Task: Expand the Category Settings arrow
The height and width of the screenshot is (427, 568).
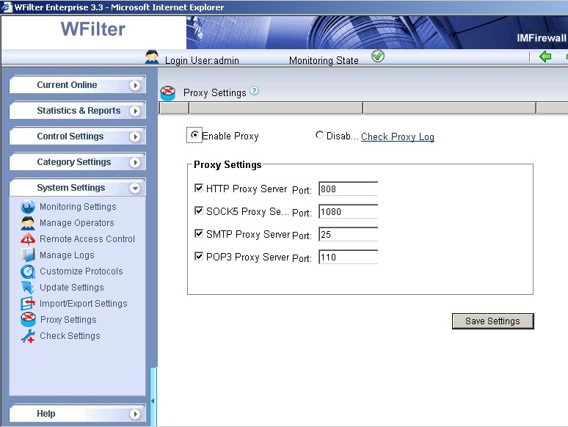Action: pos(135,162)
